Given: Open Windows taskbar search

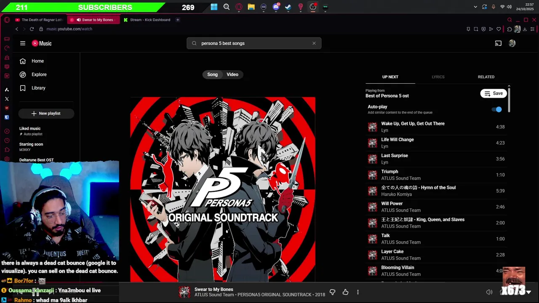Looking at the screenshot, I should pos(227,7).
